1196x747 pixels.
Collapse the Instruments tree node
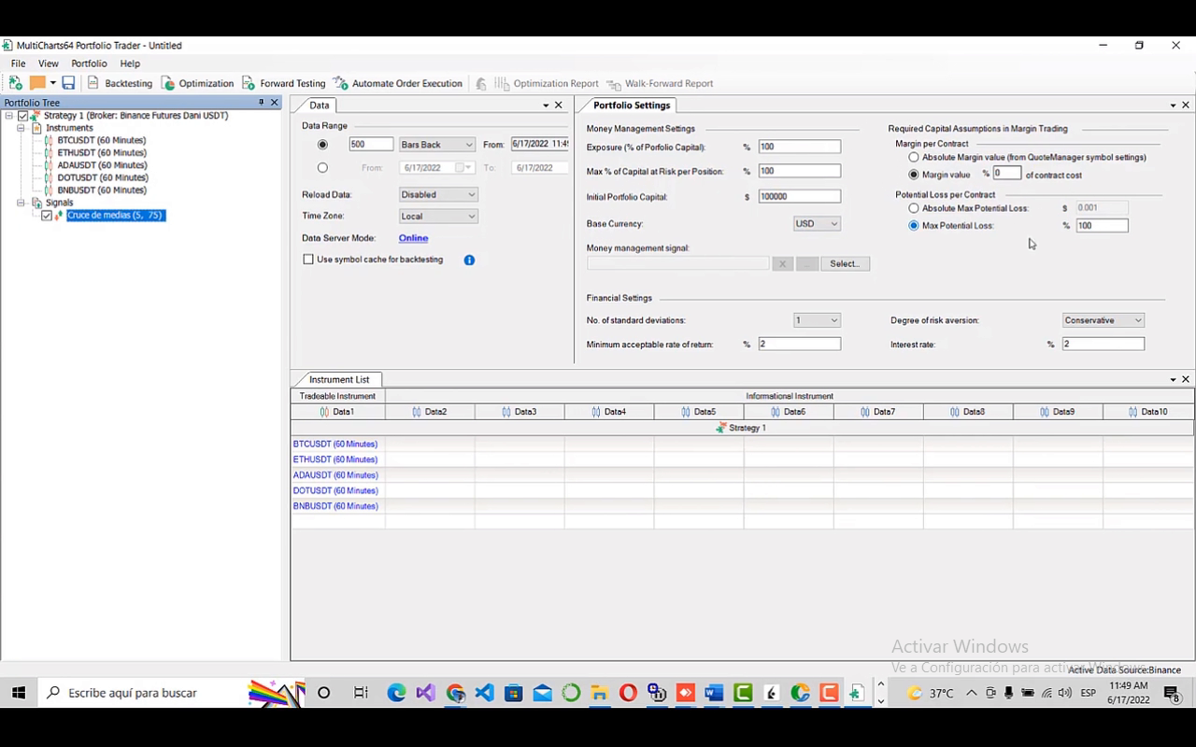21,128
